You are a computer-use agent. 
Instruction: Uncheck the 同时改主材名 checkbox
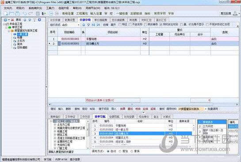[x=161, y=25]
